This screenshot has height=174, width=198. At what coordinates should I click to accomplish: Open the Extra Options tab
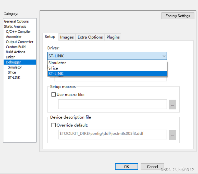(90, 37)
